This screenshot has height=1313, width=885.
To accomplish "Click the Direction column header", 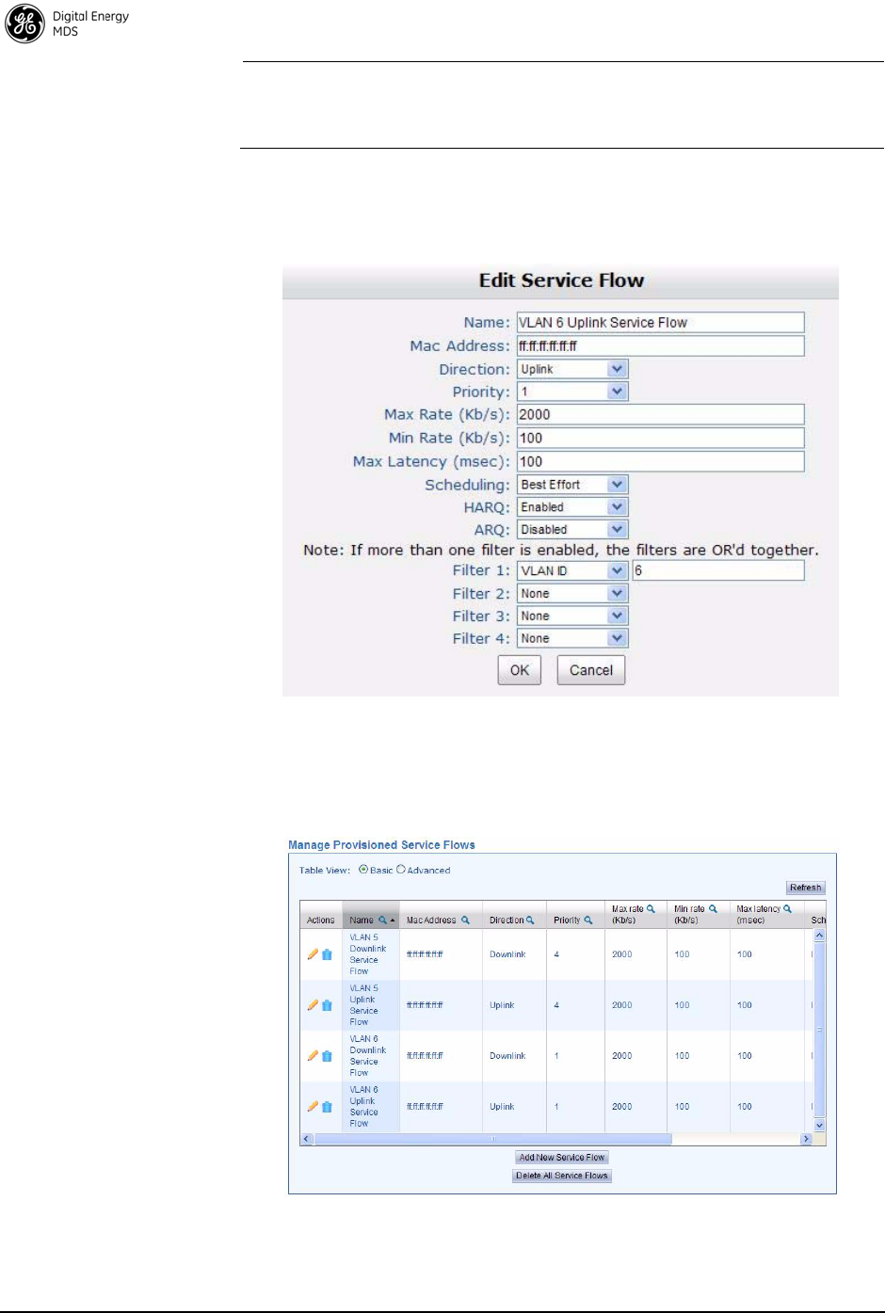I will click(x=514, y=915).
